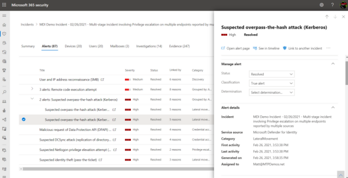Go to next alert with down arrow
The width and height of the screenshot is (348, 178).
(x=335, y=17)
